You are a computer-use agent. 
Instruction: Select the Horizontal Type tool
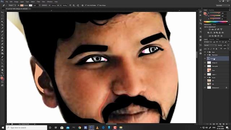2,60
